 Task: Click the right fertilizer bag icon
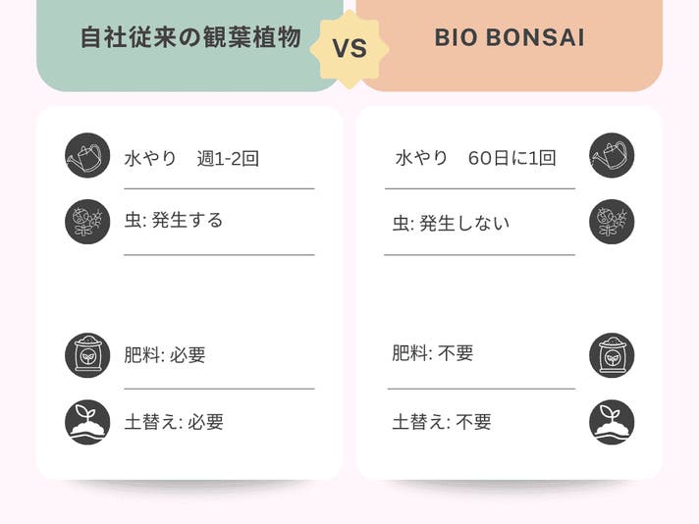tap(612, 355)
